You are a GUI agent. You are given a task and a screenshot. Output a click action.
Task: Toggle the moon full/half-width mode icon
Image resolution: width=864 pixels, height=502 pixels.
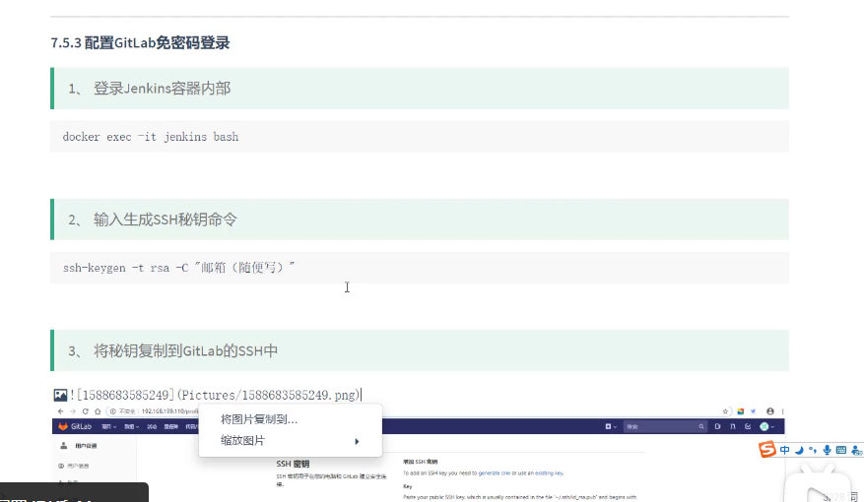[799, 450]
